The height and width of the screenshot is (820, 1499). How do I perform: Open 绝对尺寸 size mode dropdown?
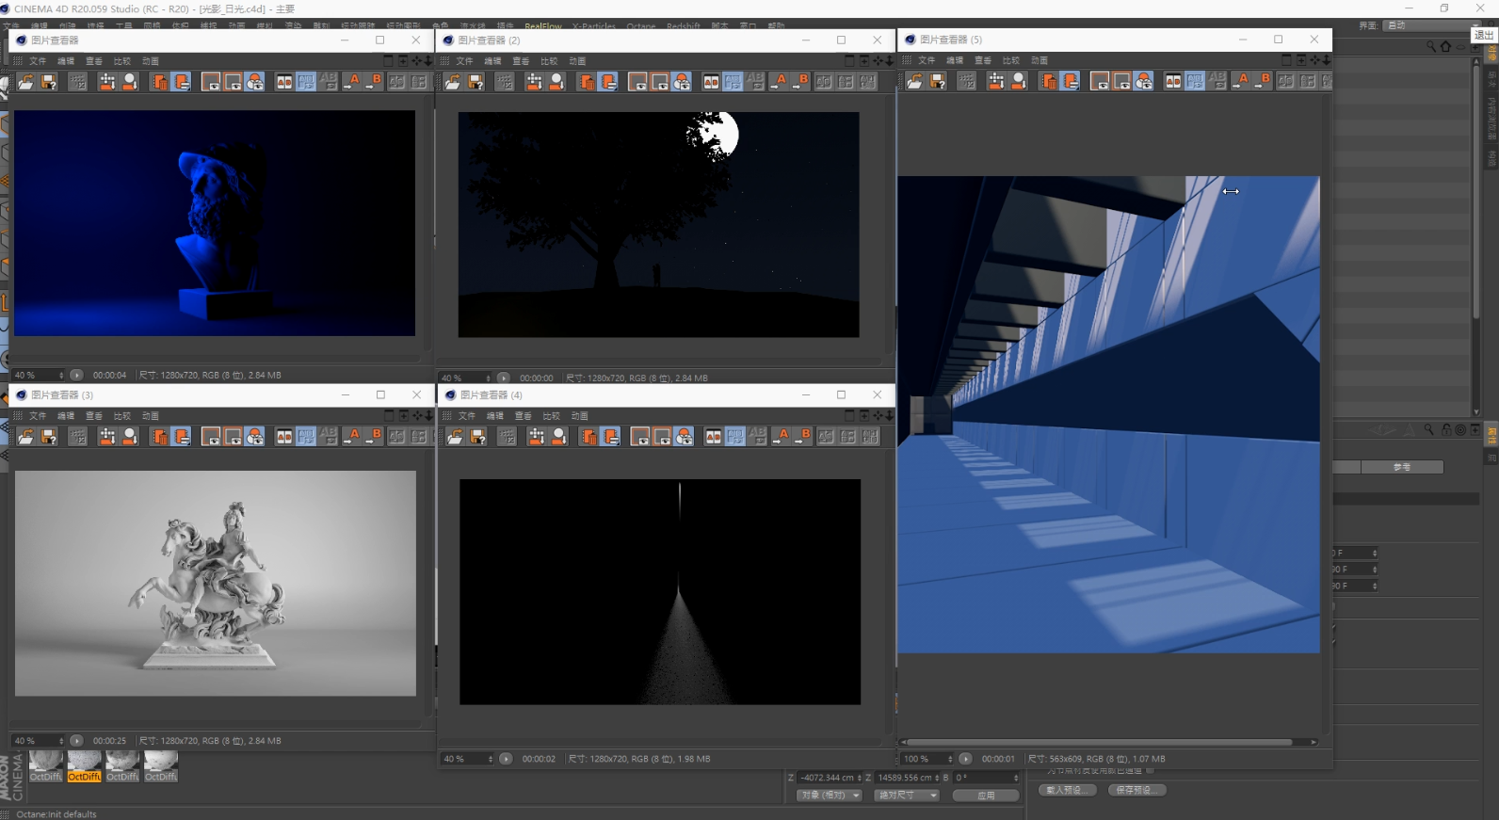coord(907,796)
